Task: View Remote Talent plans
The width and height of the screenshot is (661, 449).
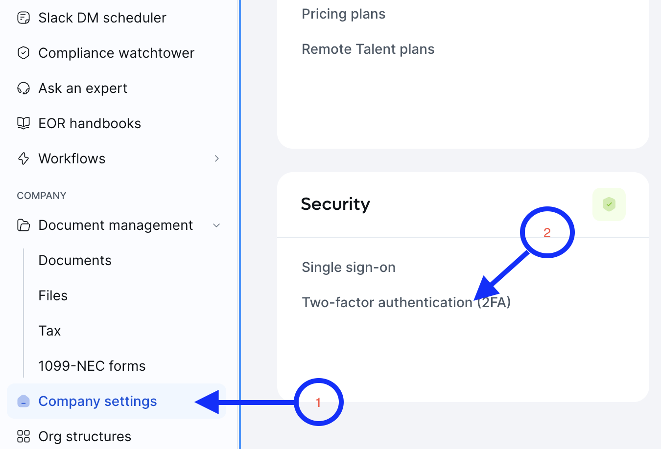Action: coord(368,49)
